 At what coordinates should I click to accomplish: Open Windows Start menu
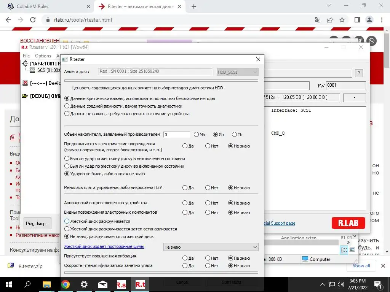point(9,284)
